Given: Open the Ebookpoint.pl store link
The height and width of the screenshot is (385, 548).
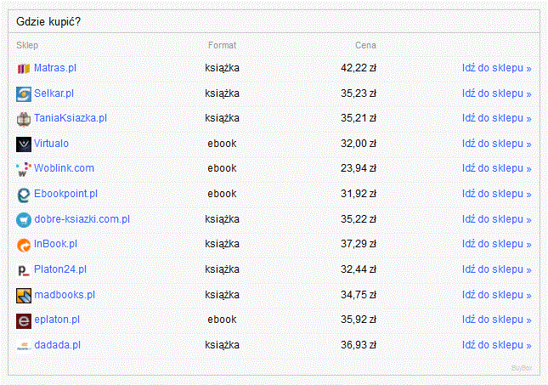Looking at the screenshot, I should (65, 194).
